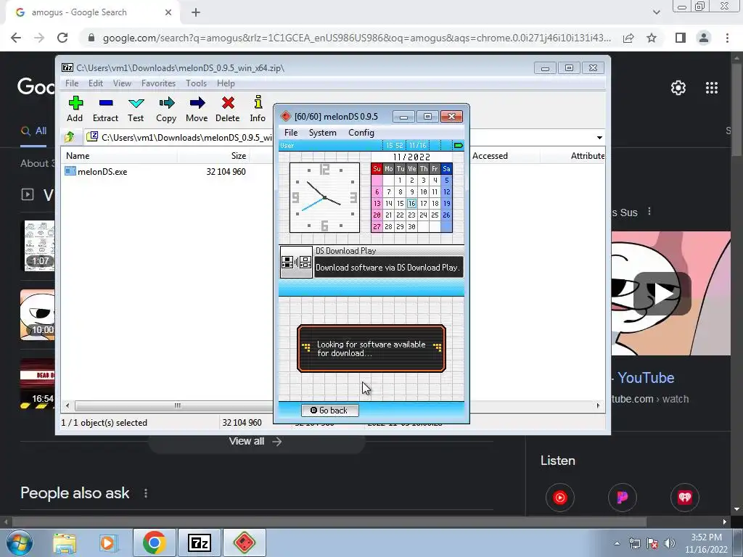Image resolution: width=743 pixels, height=557 pixels.
Task: Open Chrome three-dot menu
Action: [727, 38]
